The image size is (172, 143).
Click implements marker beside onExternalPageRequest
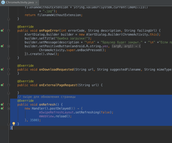(x=2, y=85)
